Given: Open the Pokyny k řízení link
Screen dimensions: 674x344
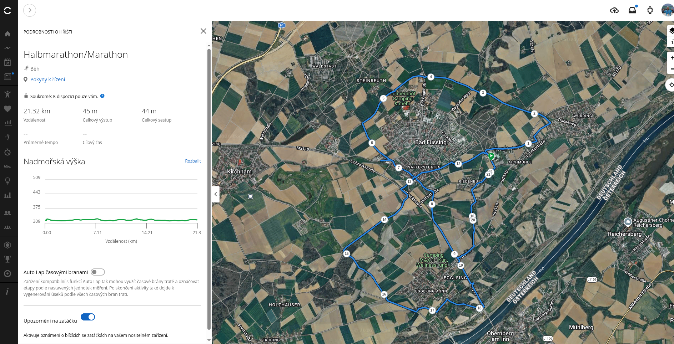Looking at the screenshot, I should pyautogui.click(x=47, y=79).
